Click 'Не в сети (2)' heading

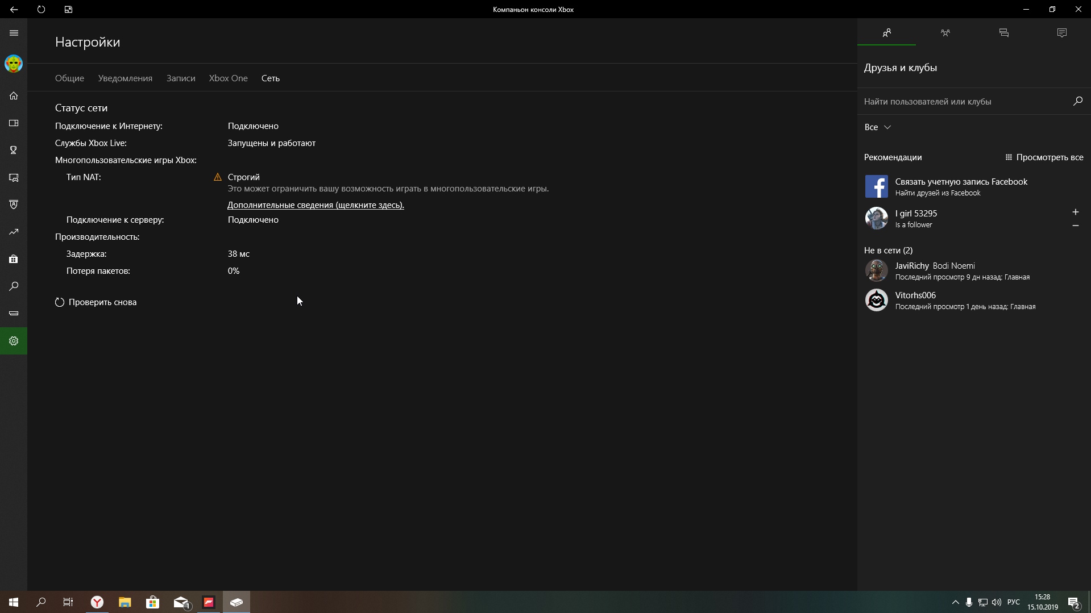click(888, 251)
